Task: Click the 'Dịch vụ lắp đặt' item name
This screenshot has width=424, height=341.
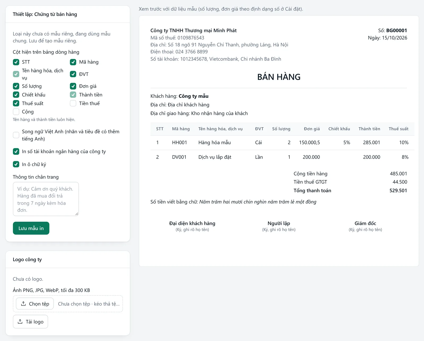Action: 215,157
